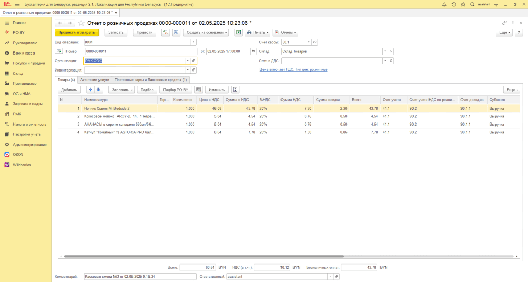Open Ответственный open-form icon
The height and width of the screenshot is (282, 528).
click(336, 277)
